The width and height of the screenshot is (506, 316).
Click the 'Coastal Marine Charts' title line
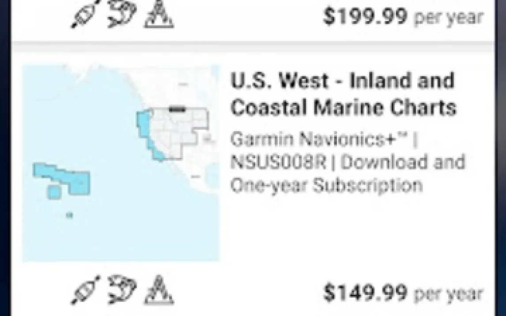(x=343, y=108)
